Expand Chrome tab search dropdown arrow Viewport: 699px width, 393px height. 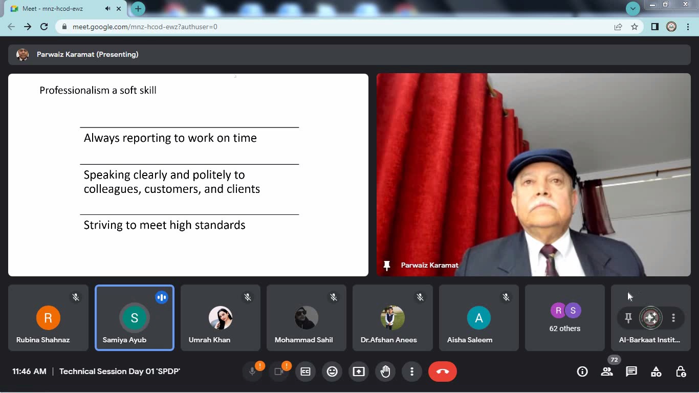633,9
